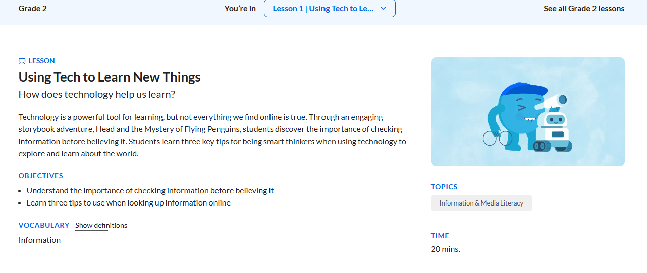Click the objective about checking information before believing
The height and width of the screenshot is (273, 647).
150,191
